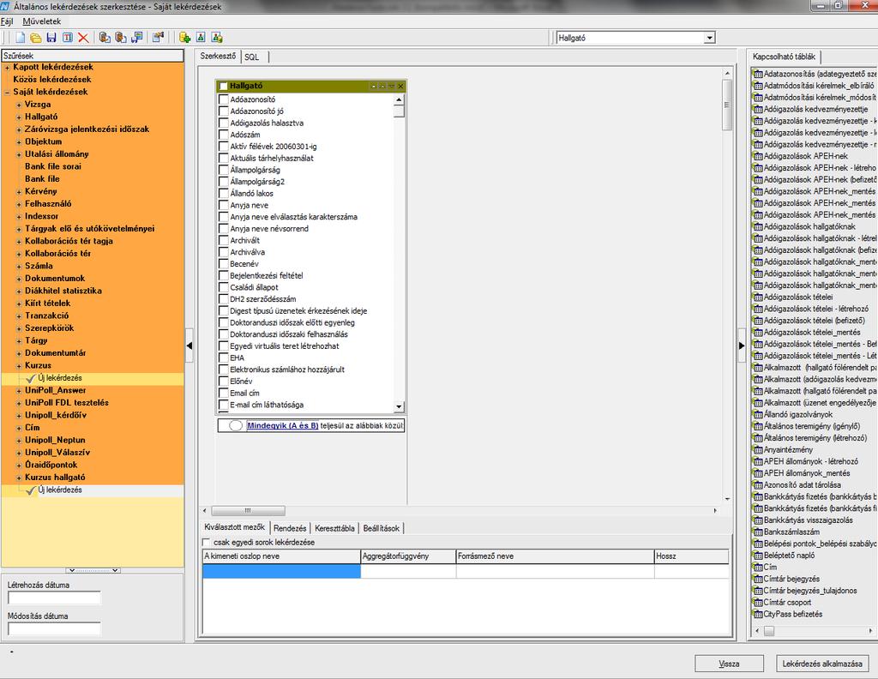Image resolution: width=878 pixels, height=679 pixels.
Task: Open the Fájl menu
Action: pyautogui.click(x=7, y=21)
